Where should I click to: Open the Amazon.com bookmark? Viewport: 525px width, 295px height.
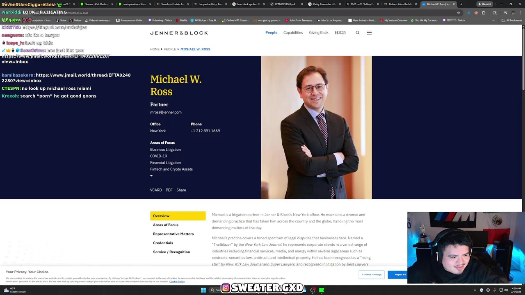tap(130, 20)
